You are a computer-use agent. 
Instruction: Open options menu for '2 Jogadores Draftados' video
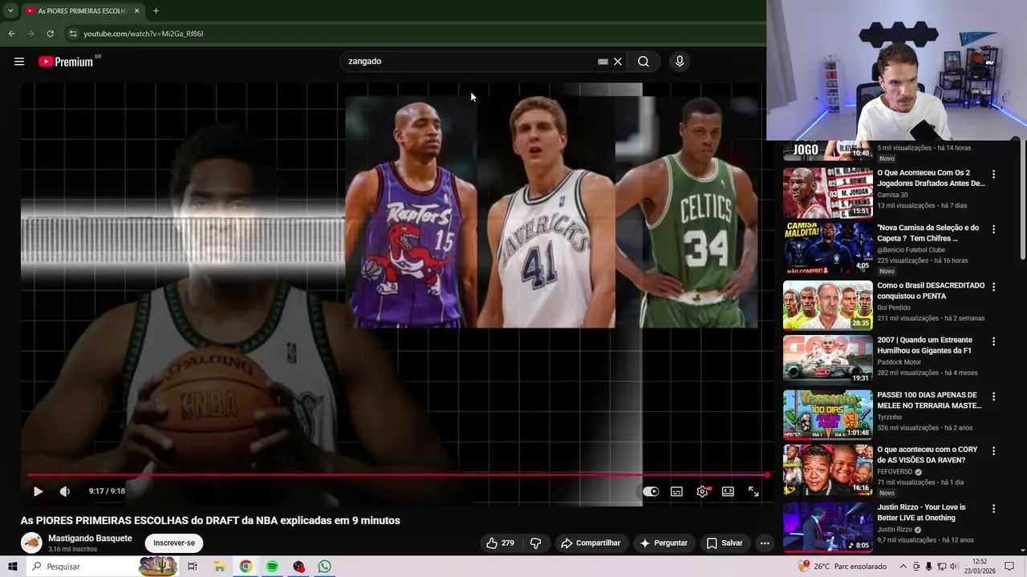(x=993, y=174)
